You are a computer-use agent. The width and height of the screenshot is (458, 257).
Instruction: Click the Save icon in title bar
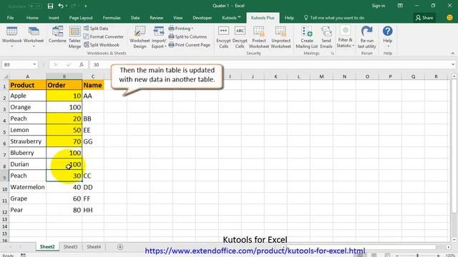(x=50, y=6)
